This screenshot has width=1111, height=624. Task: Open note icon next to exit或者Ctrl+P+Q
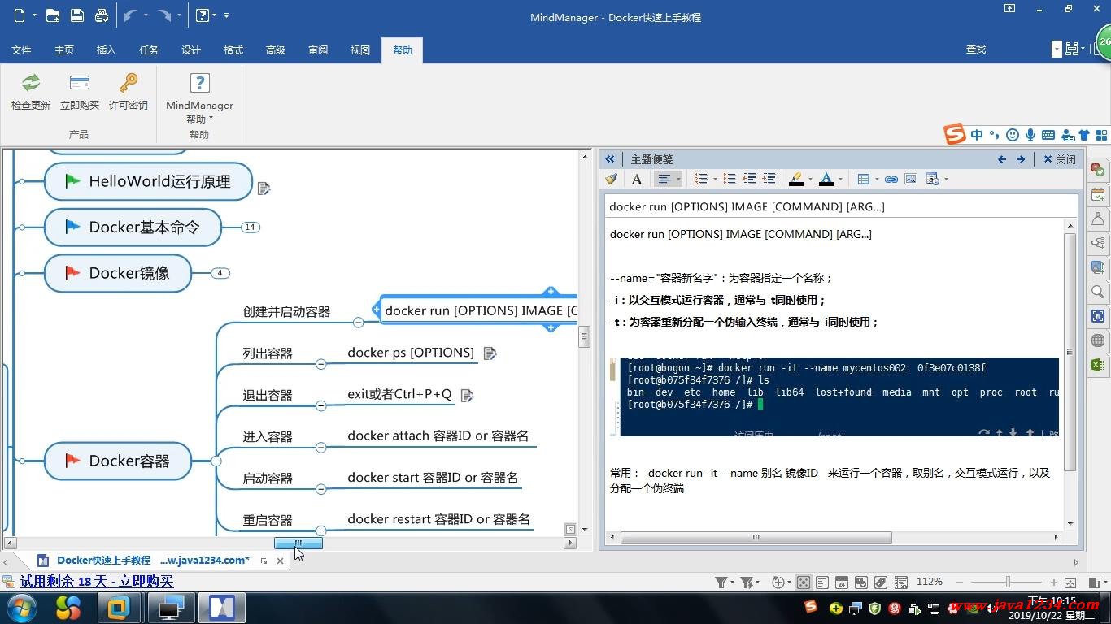tap(467, 395)
